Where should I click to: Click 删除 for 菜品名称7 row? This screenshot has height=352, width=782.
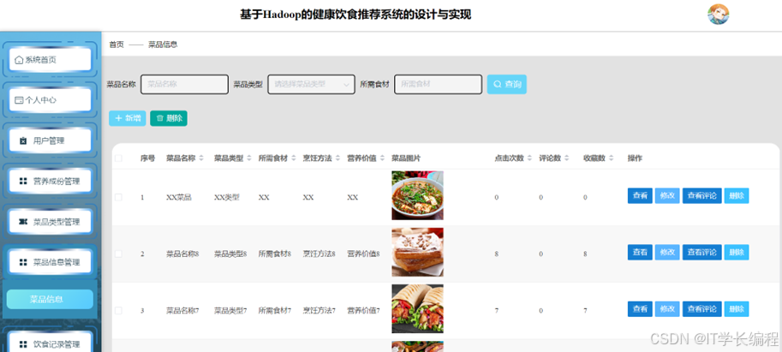pyautogui.click(x=737, y=309)
